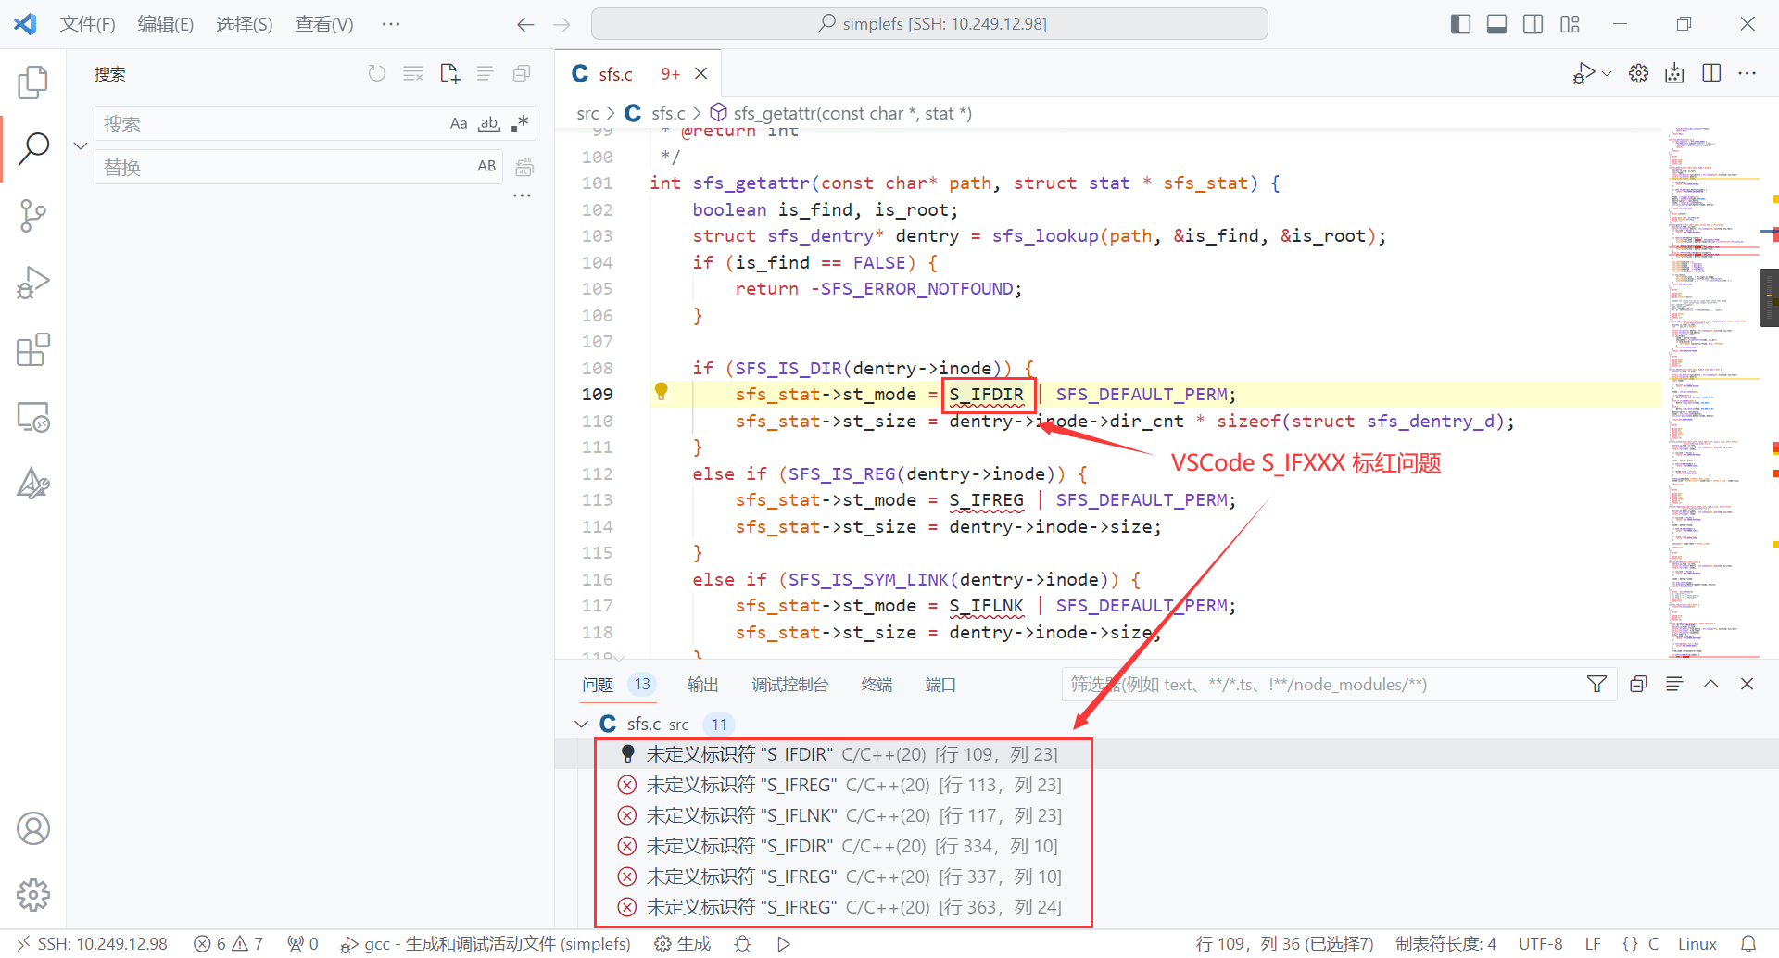Collapse the replace field toggle chevron
The height and width of the screenshot is (958, 1779).
[81, 145]
